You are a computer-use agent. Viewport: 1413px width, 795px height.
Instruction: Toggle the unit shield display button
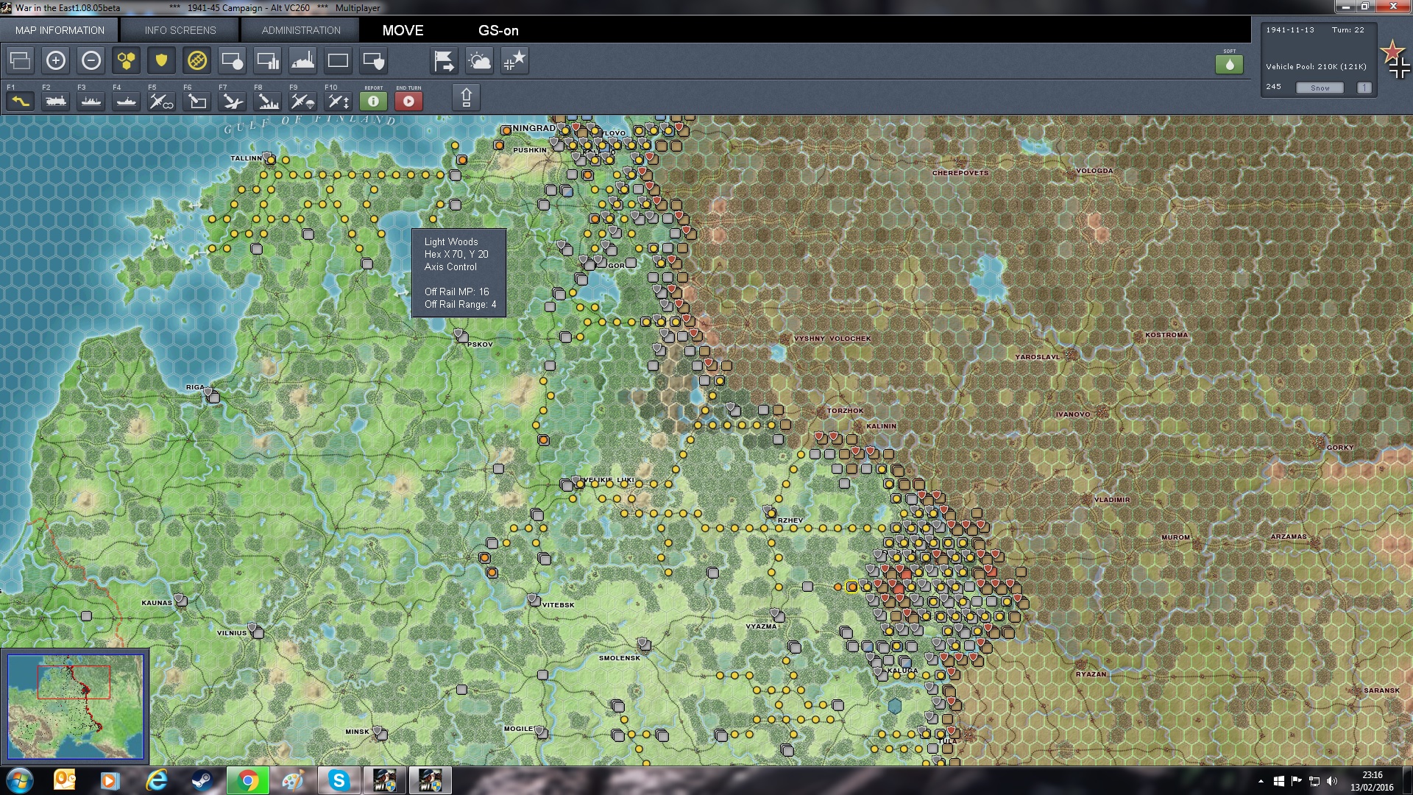pyautogui.click(x=161, y=61)
